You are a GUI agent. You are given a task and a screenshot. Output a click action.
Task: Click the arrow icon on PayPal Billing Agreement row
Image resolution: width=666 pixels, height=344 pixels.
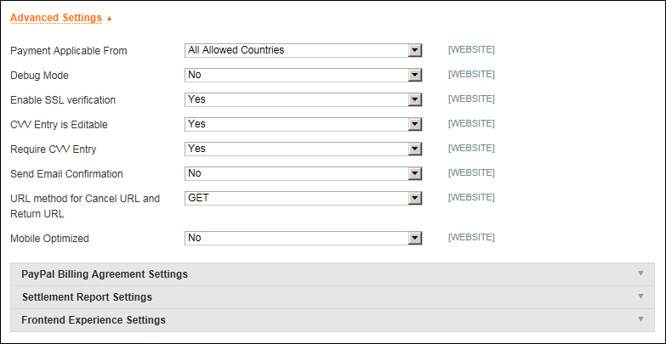[x=641, y=274]
